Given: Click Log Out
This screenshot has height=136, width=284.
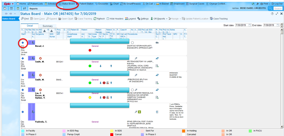Looking at the screenshot, I should (277, 3).
